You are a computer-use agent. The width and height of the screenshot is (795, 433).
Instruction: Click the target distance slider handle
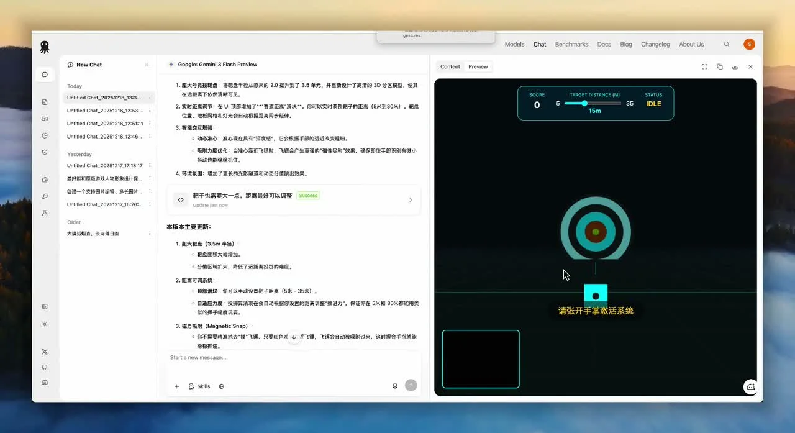[584, 103]
